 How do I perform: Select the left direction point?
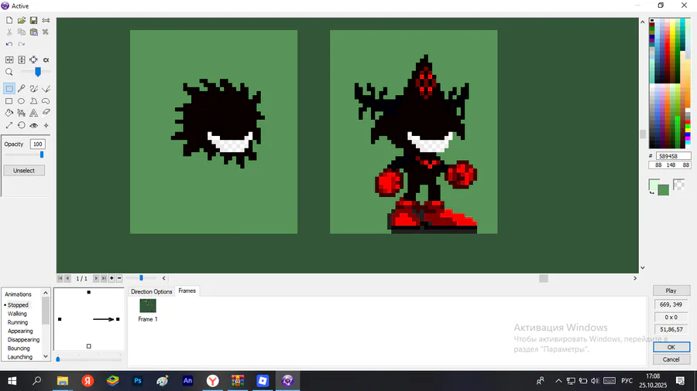pyautogui.click(x=60, y=319)
